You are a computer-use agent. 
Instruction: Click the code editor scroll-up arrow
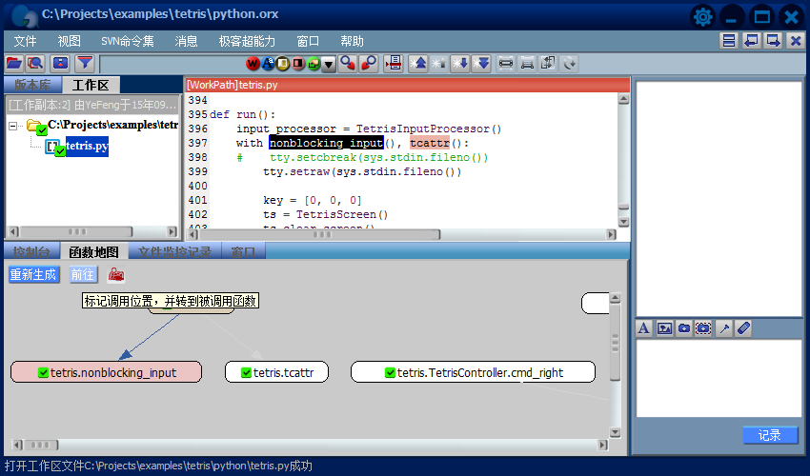623,99
